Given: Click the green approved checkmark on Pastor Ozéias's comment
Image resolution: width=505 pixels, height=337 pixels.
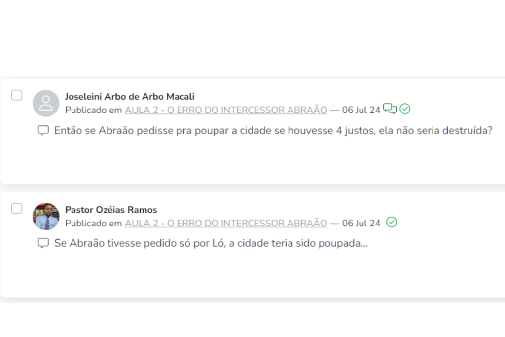Looking at the screenshot, I should coord(392,223).
